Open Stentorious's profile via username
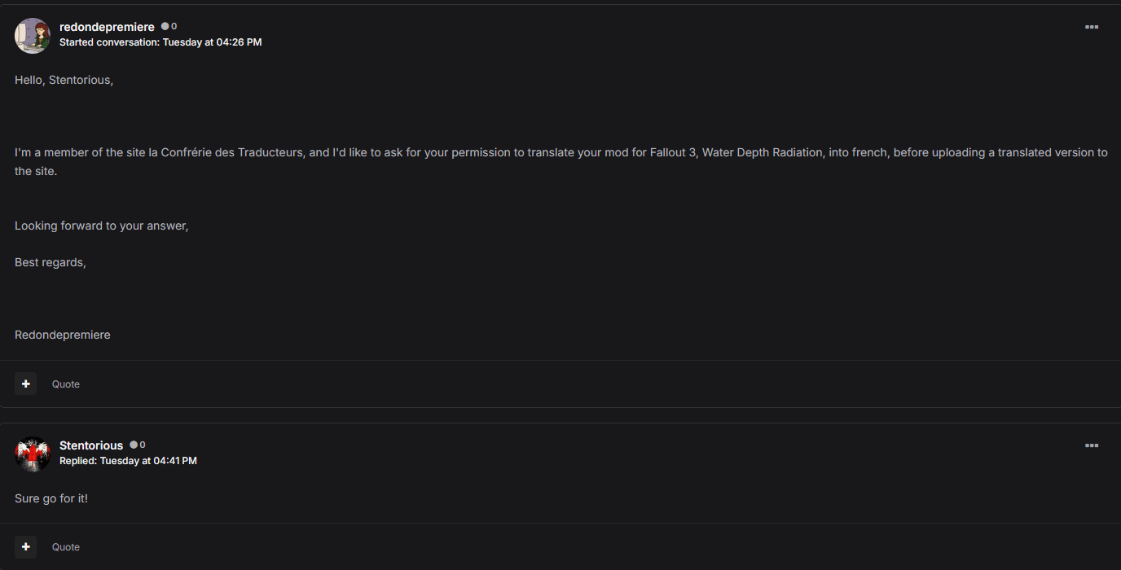Image resolution: width=1121 pixels, height=570 pixels. (x=91, y=445)
